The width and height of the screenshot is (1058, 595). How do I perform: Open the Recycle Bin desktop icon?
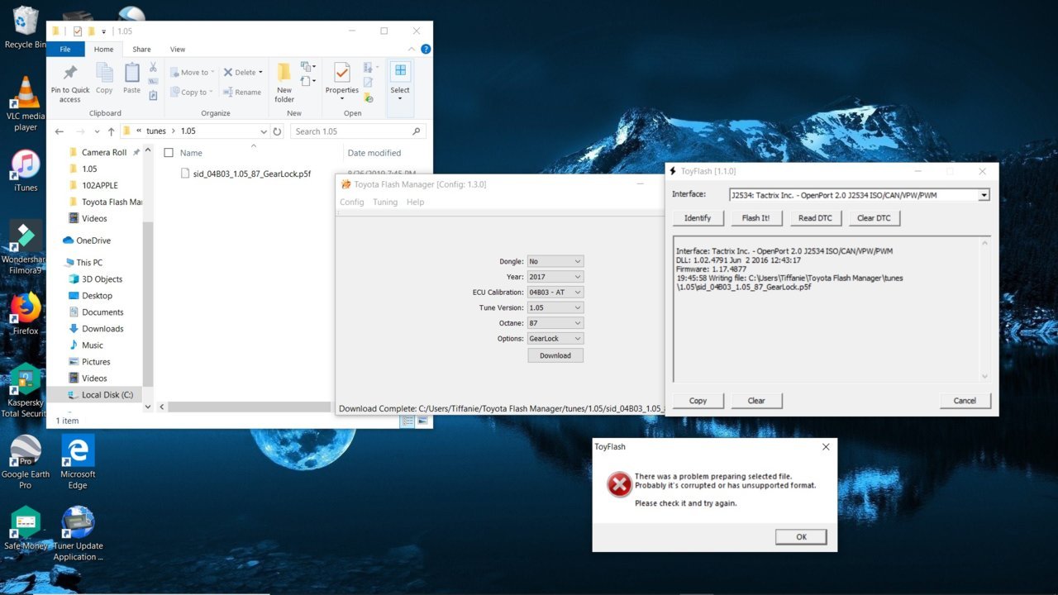26,27
